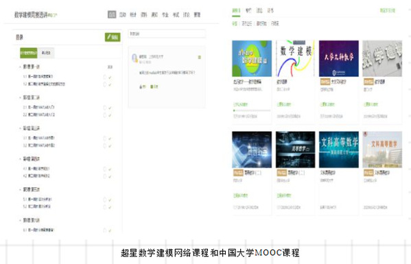Toggle the circle checkbox beside lesson 3.1

pyautogui.click(x=105, y=139)
